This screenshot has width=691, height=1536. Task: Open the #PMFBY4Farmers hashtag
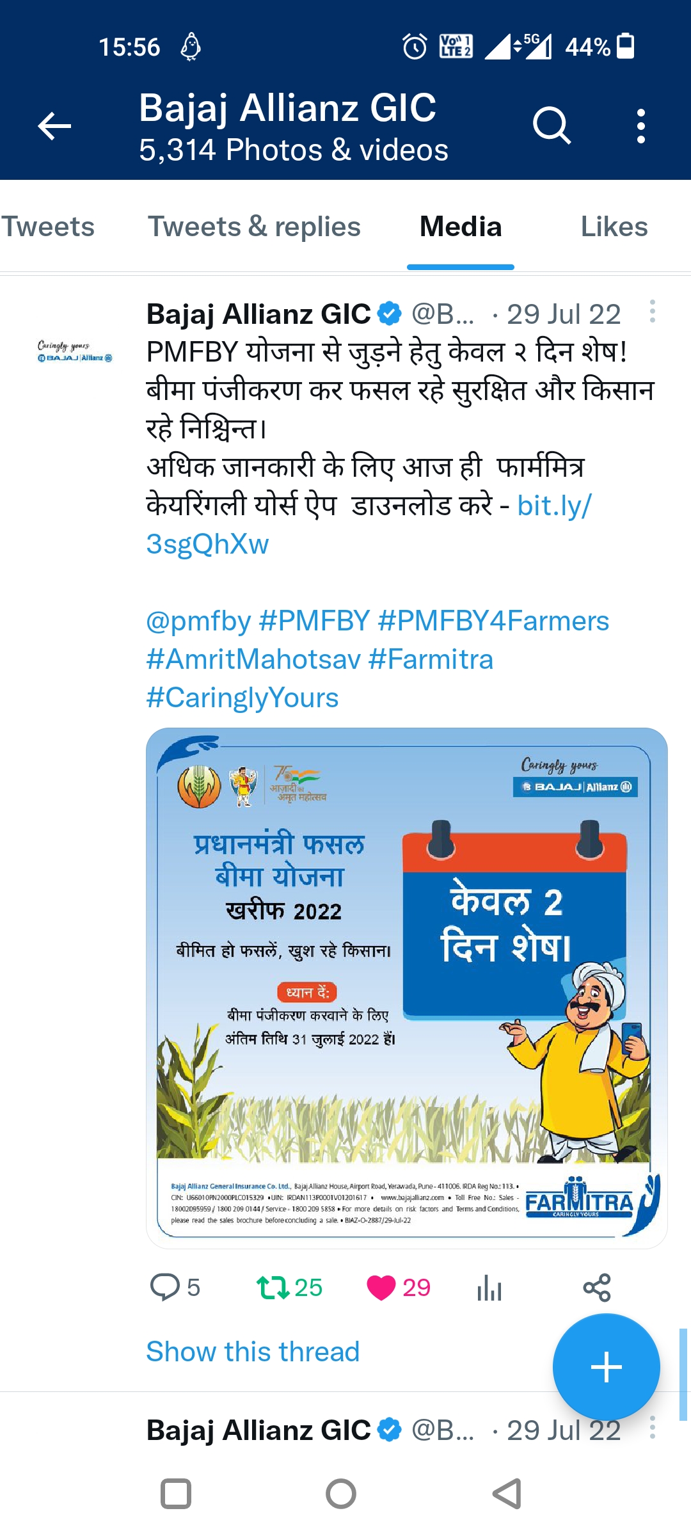(x=493, y=621)
